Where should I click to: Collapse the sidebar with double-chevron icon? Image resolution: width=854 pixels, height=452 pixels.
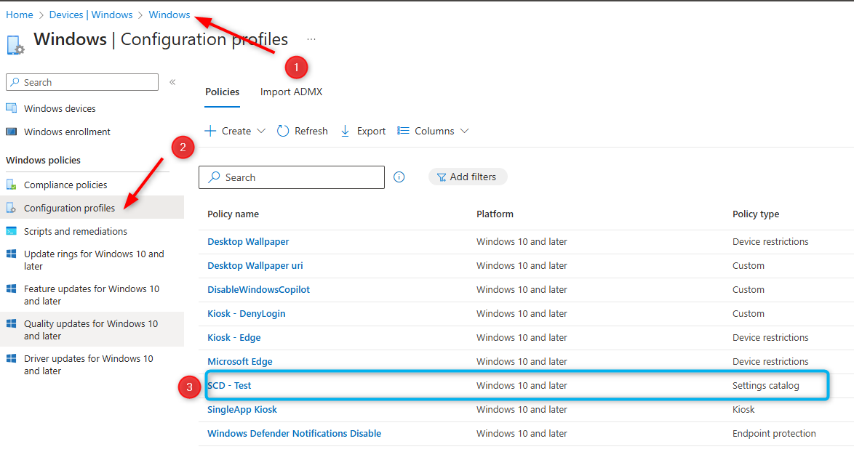point(172,82)
